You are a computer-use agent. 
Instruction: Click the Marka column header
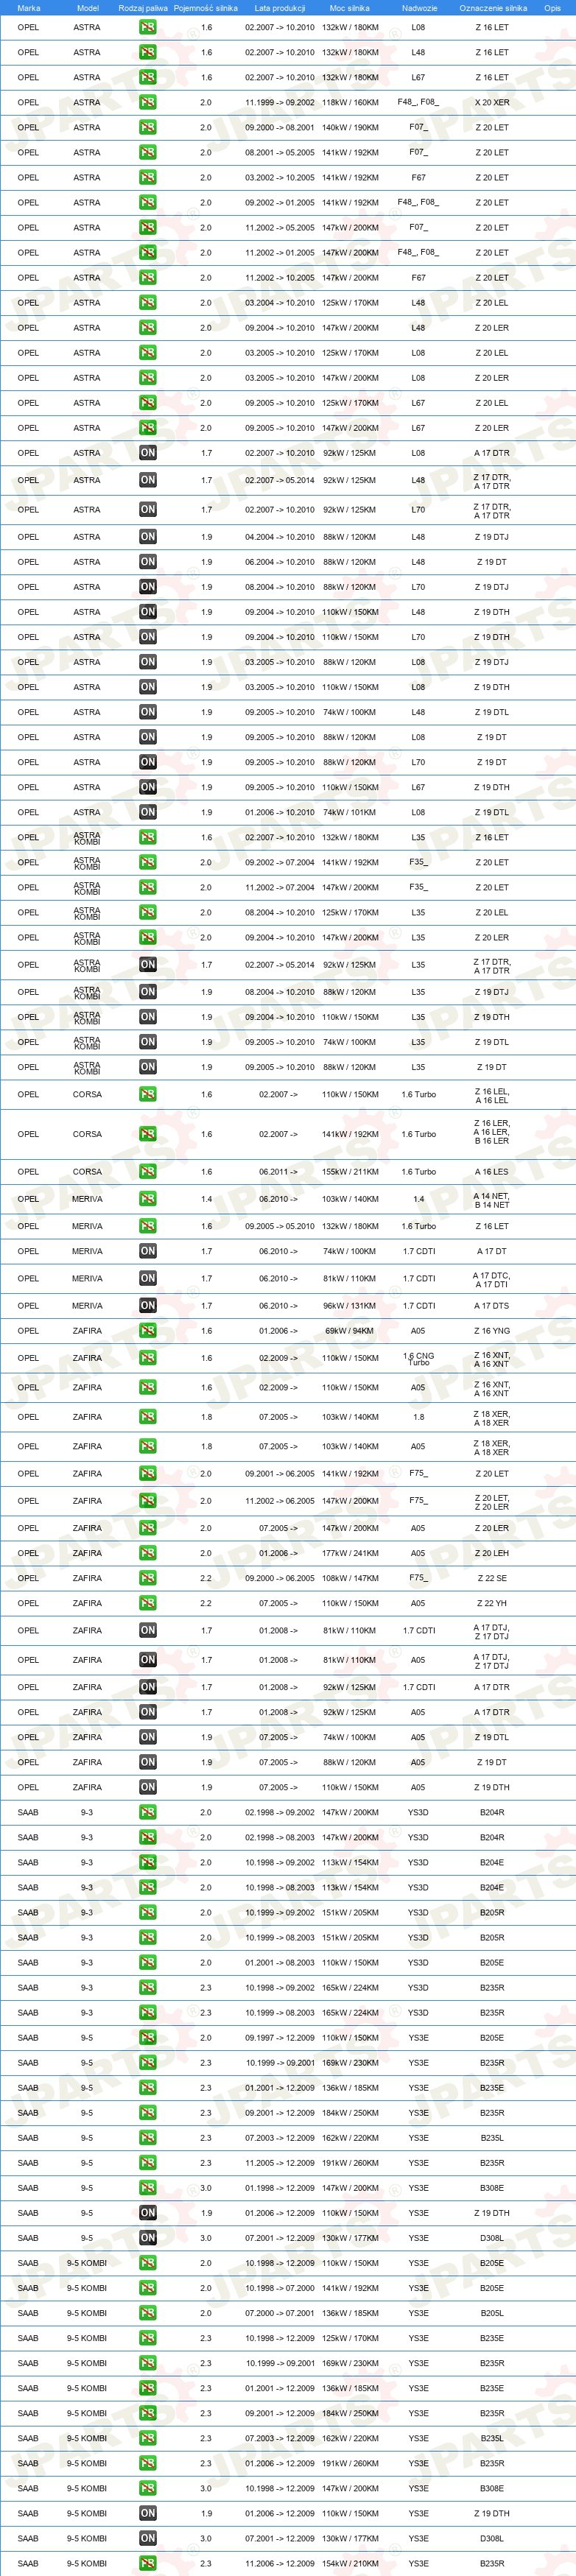tap(29, 8)
